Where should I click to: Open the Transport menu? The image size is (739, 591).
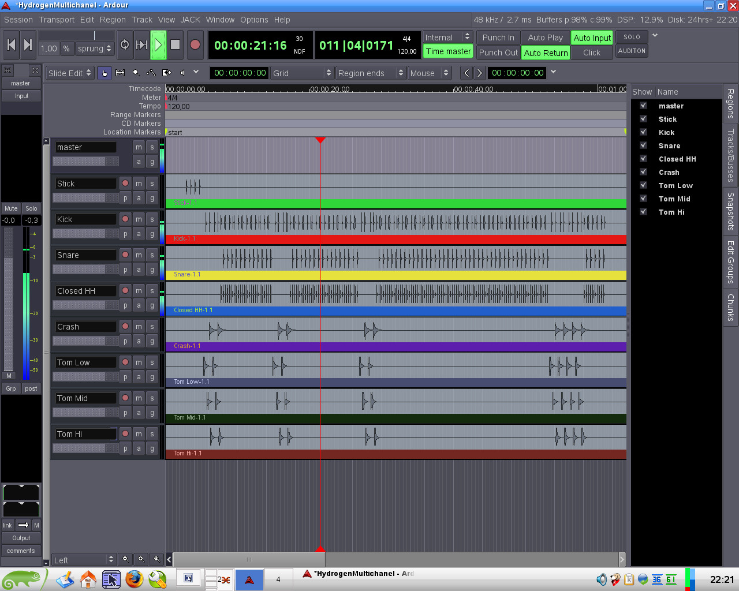tap(57, 20)
